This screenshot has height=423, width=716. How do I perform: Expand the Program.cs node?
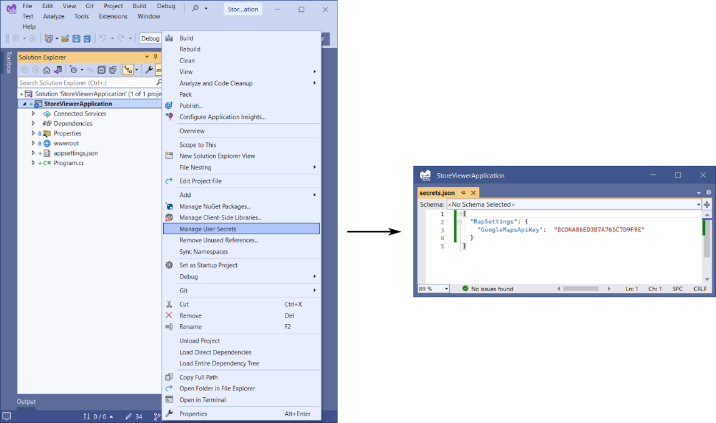pos(33,162)
